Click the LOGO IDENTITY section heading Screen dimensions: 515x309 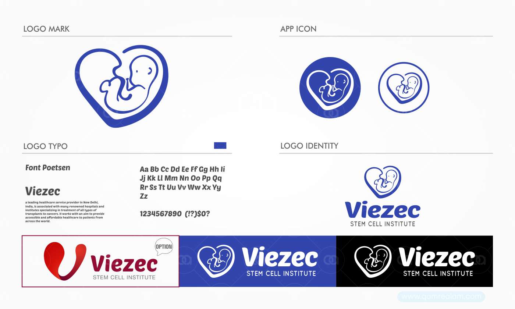point(309,146)
